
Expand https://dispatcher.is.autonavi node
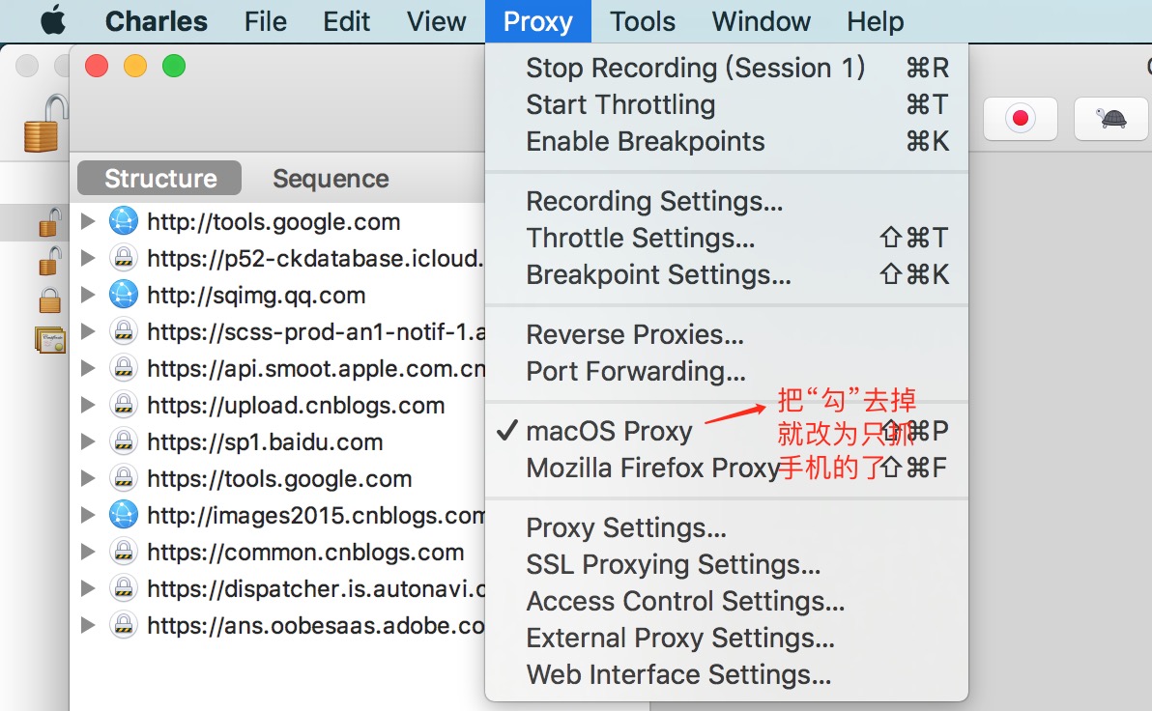[x=88, y=588]
